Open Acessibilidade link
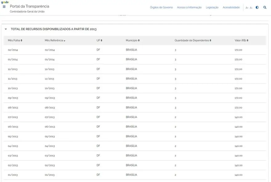This screenshot has height=182, width=271. 231,7
